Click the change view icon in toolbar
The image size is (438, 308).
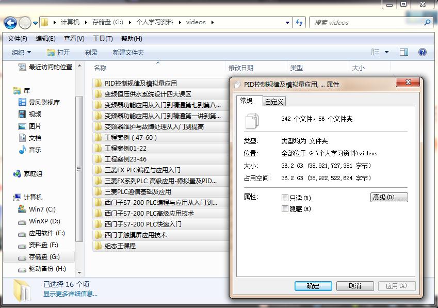[x=376, y=52]
